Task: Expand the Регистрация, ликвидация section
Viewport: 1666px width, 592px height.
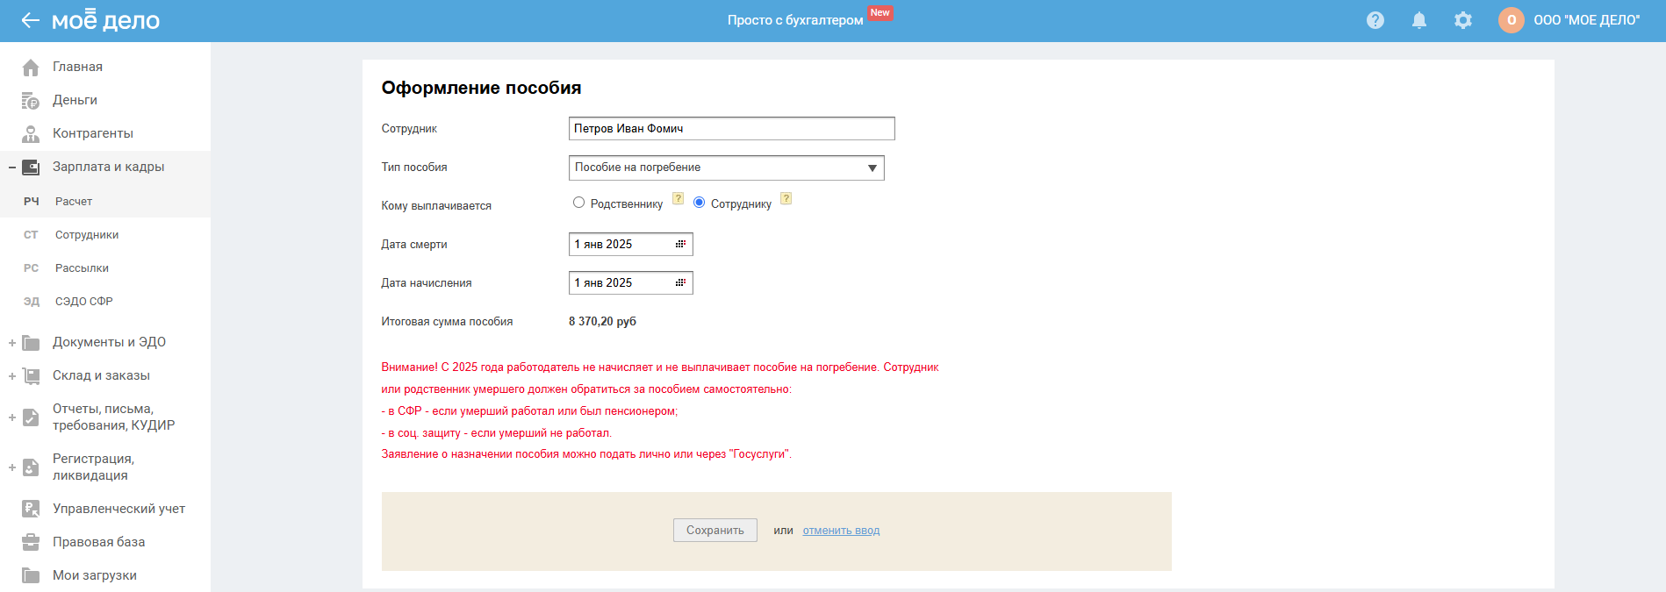Action: [x=12, y=467]
